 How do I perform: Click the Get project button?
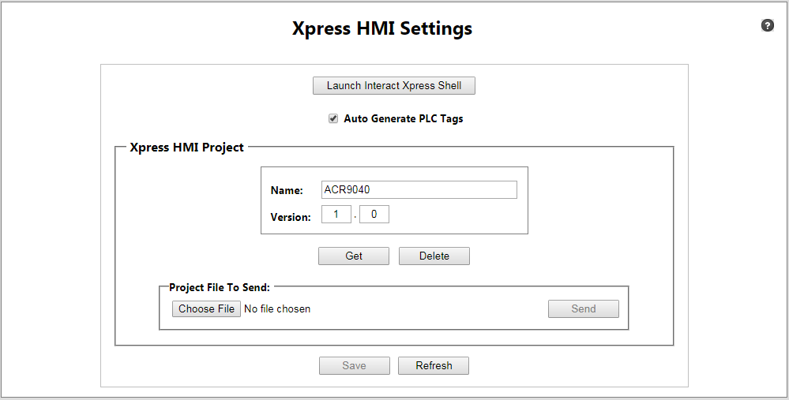pos(354,256)
